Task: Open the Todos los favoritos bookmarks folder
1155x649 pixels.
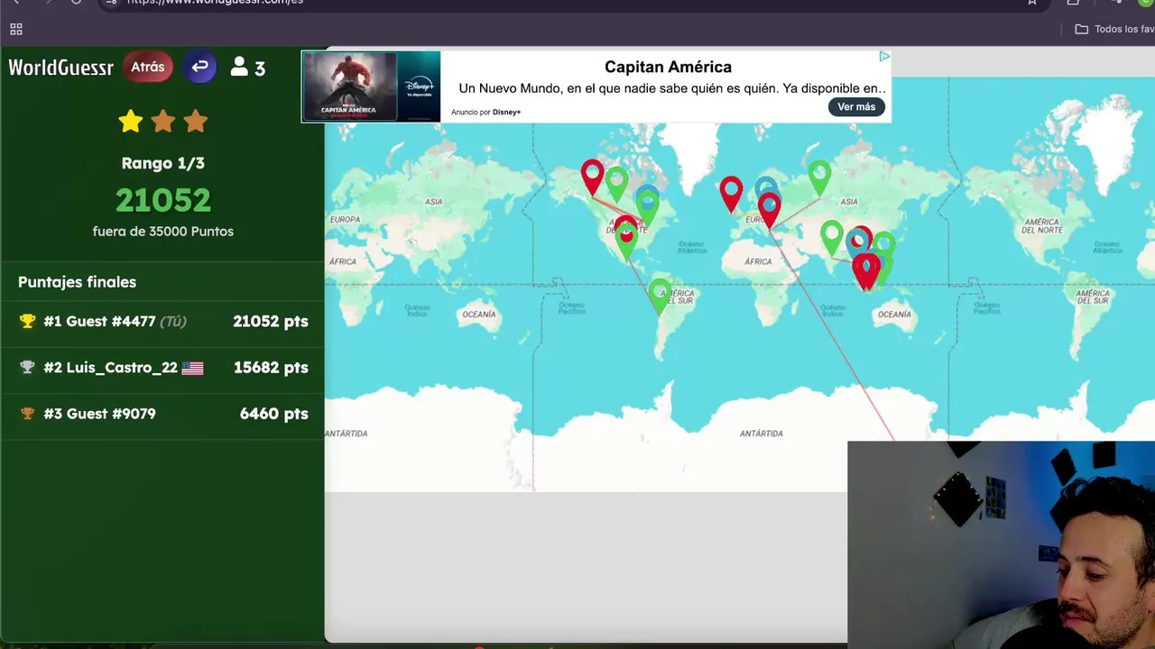Action: coord(1115,29)
